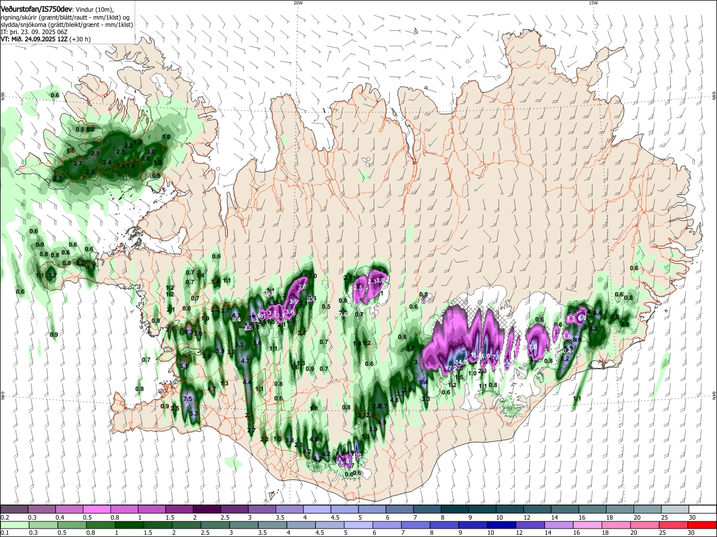Click the Veðurstofan/IS750dev title text
717x537 pixels.
click(36, 8)
